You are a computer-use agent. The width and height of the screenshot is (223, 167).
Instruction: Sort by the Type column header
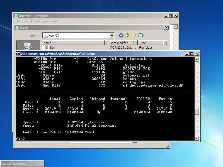coord(151,43)
